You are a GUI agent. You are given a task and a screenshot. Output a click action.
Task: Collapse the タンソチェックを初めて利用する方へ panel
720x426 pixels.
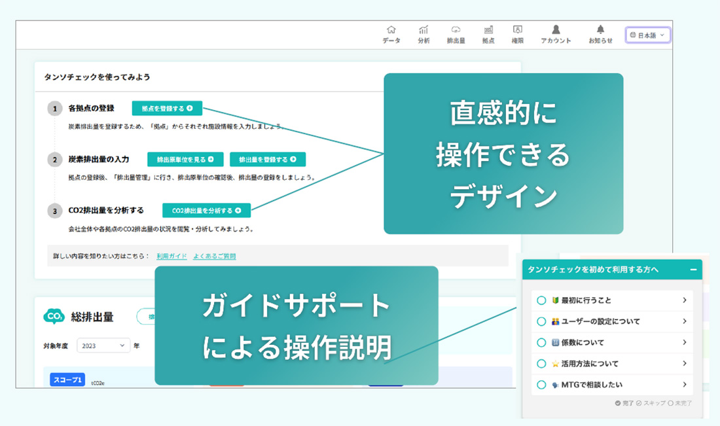pos(693,270)
